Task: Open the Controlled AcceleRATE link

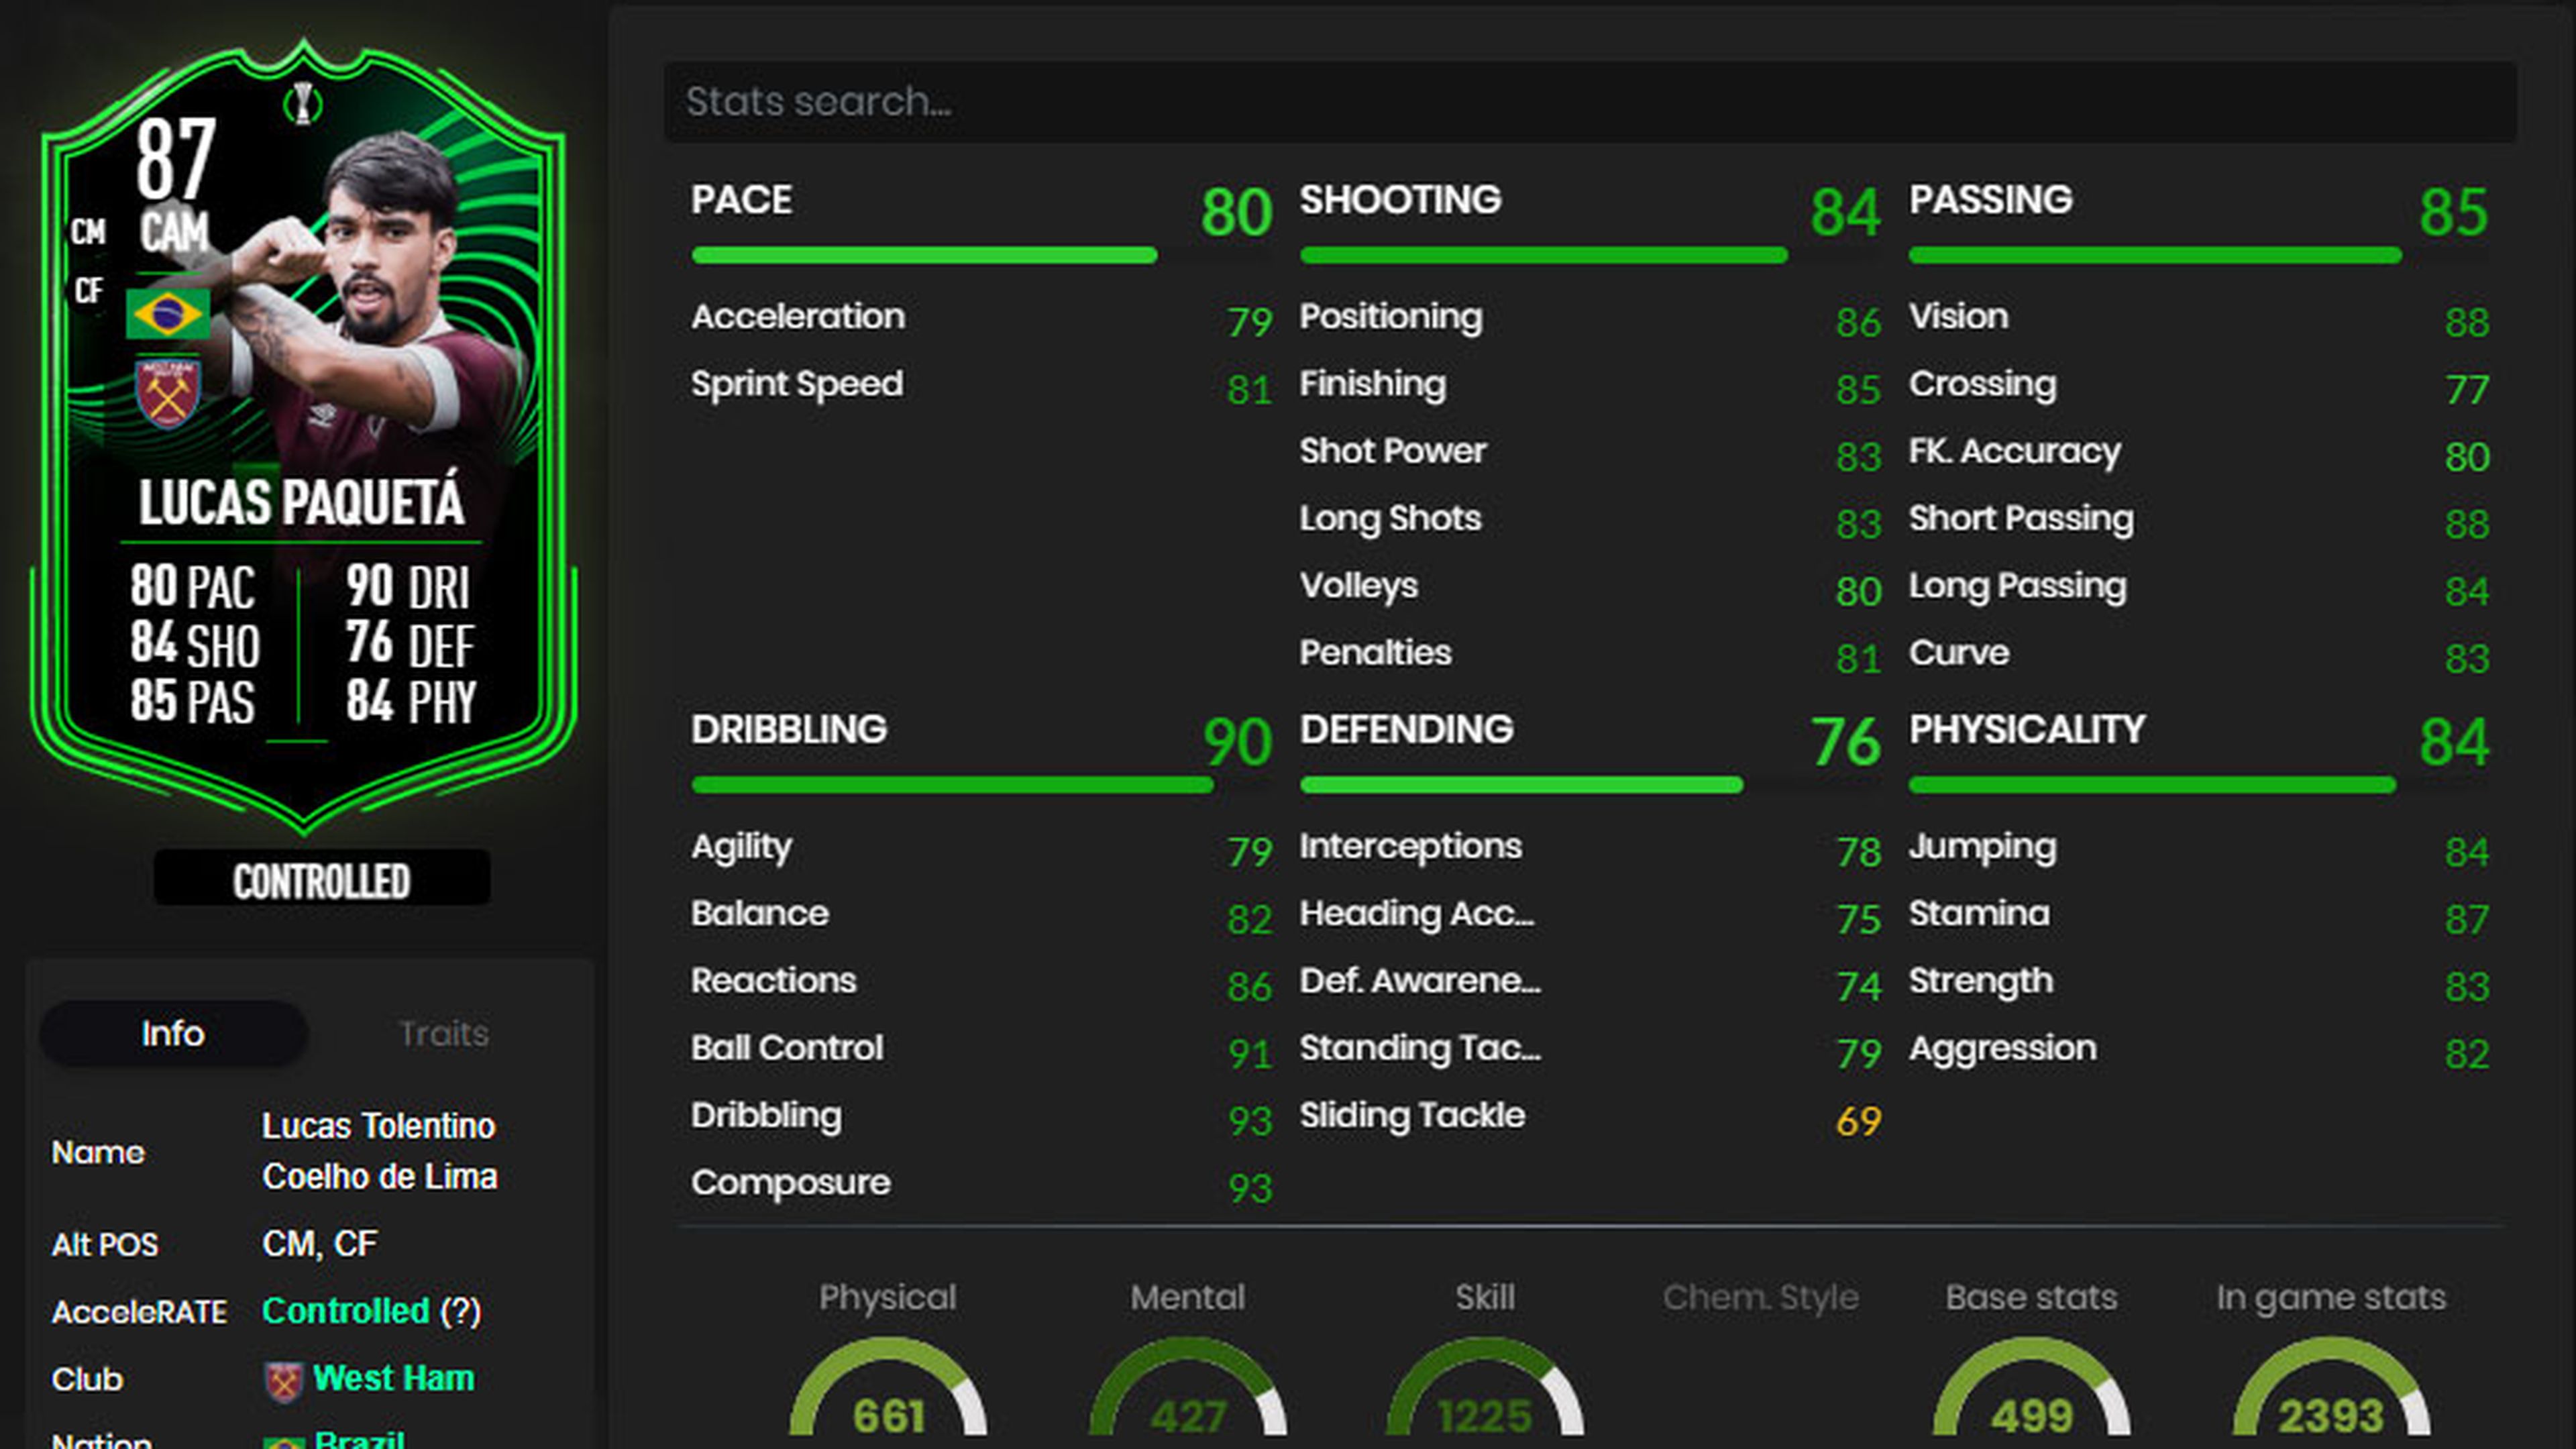Action: click(x=345, y=1311)
